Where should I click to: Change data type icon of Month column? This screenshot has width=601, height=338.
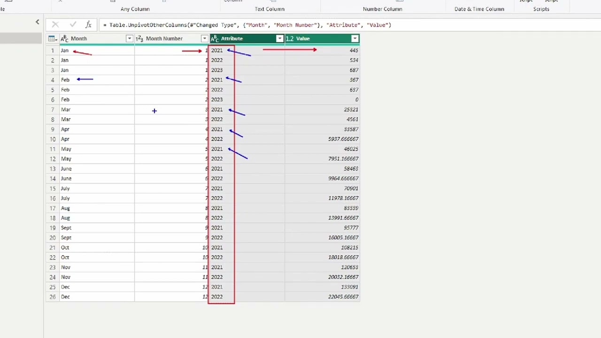(x=64, y=38)
